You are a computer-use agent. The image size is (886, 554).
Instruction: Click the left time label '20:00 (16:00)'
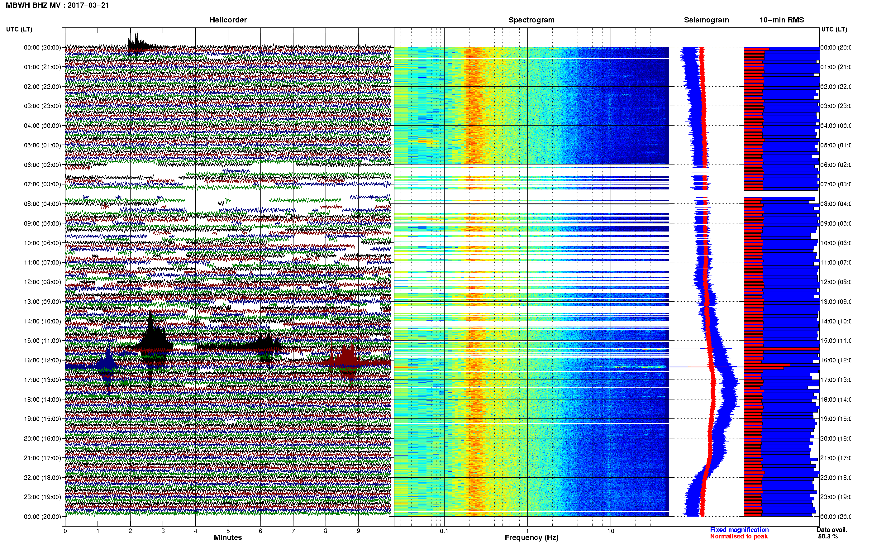tap(42, 438)
